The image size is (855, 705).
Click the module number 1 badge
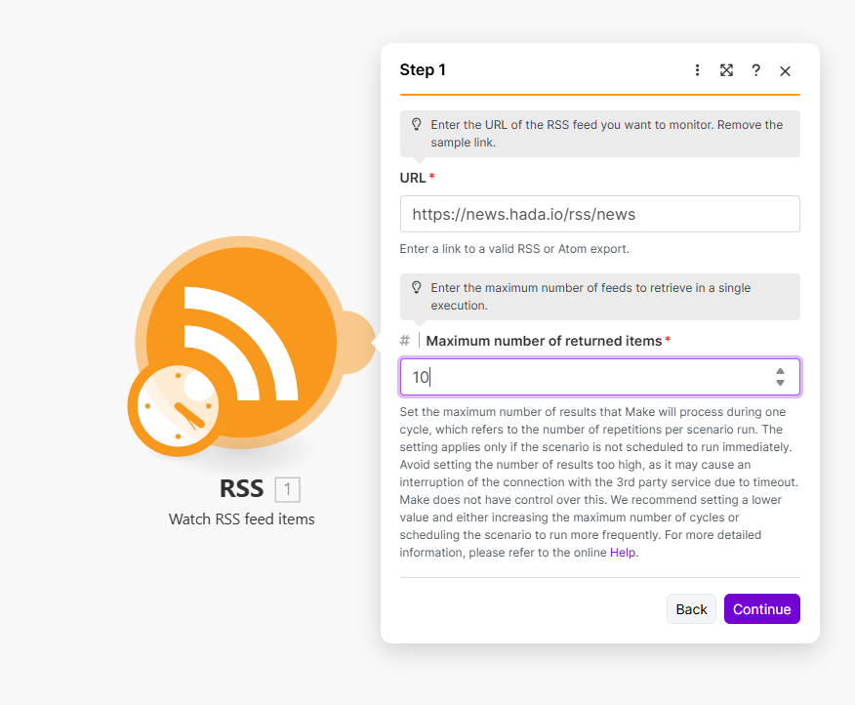tap(287, 489)
